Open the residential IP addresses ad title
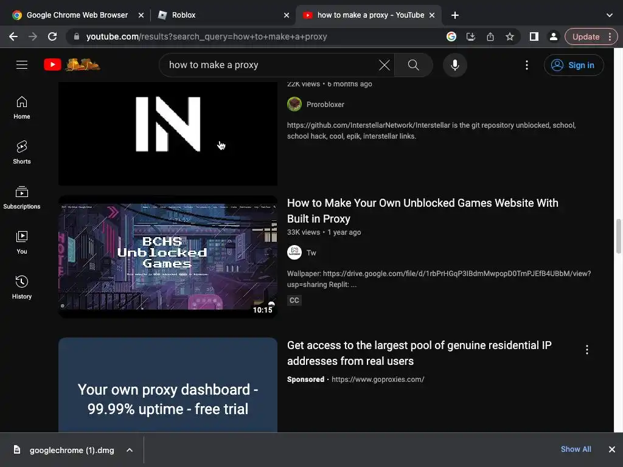This screenshot has width=623, height=467. coord(419,353)
